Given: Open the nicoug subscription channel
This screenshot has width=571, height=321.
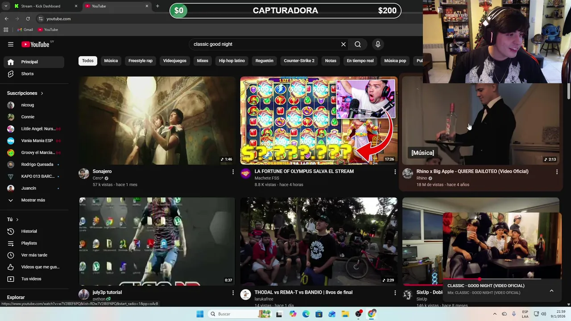Looking at the screenshot, I should tap(34, 105).
